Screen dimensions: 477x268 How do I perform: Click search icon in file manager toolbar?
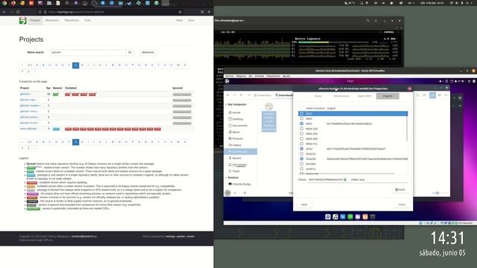pyautogui.click(x=424, y=95)
